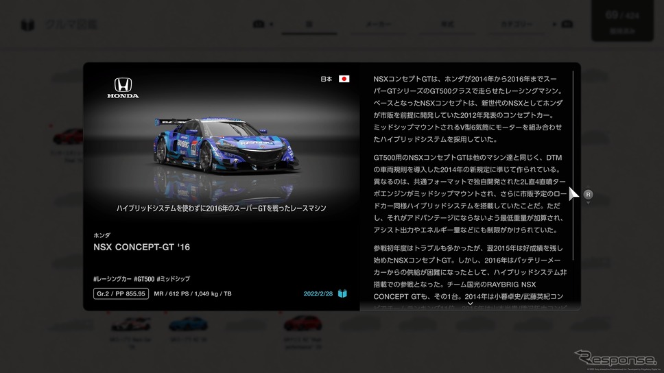Click the #ミッドシップ tag
The image size is (664, 373).
[x=173, y=279]
